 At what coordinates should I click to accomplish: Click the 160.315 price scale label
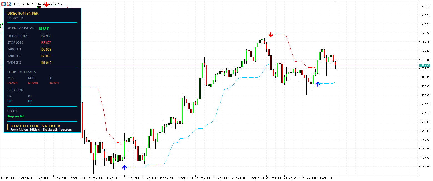(425, 6)
